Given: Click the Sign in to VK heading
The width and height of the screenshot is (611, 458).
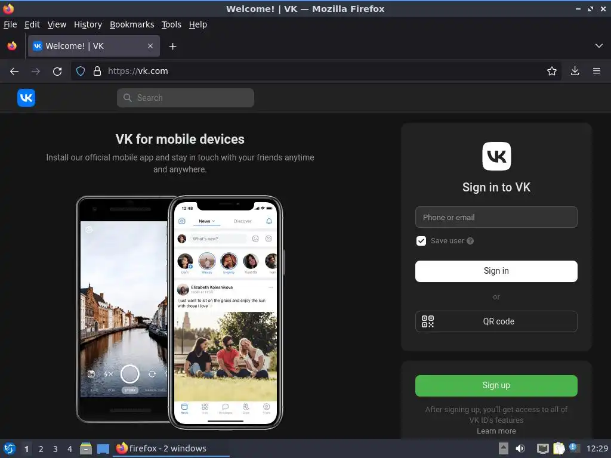Looking at the screenshot, I should [496, 187].
